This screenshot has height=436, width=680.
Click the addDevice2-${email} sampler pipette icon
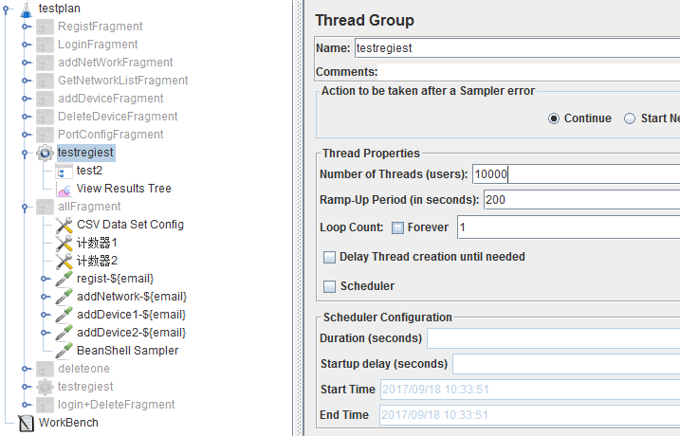(64, 333)
